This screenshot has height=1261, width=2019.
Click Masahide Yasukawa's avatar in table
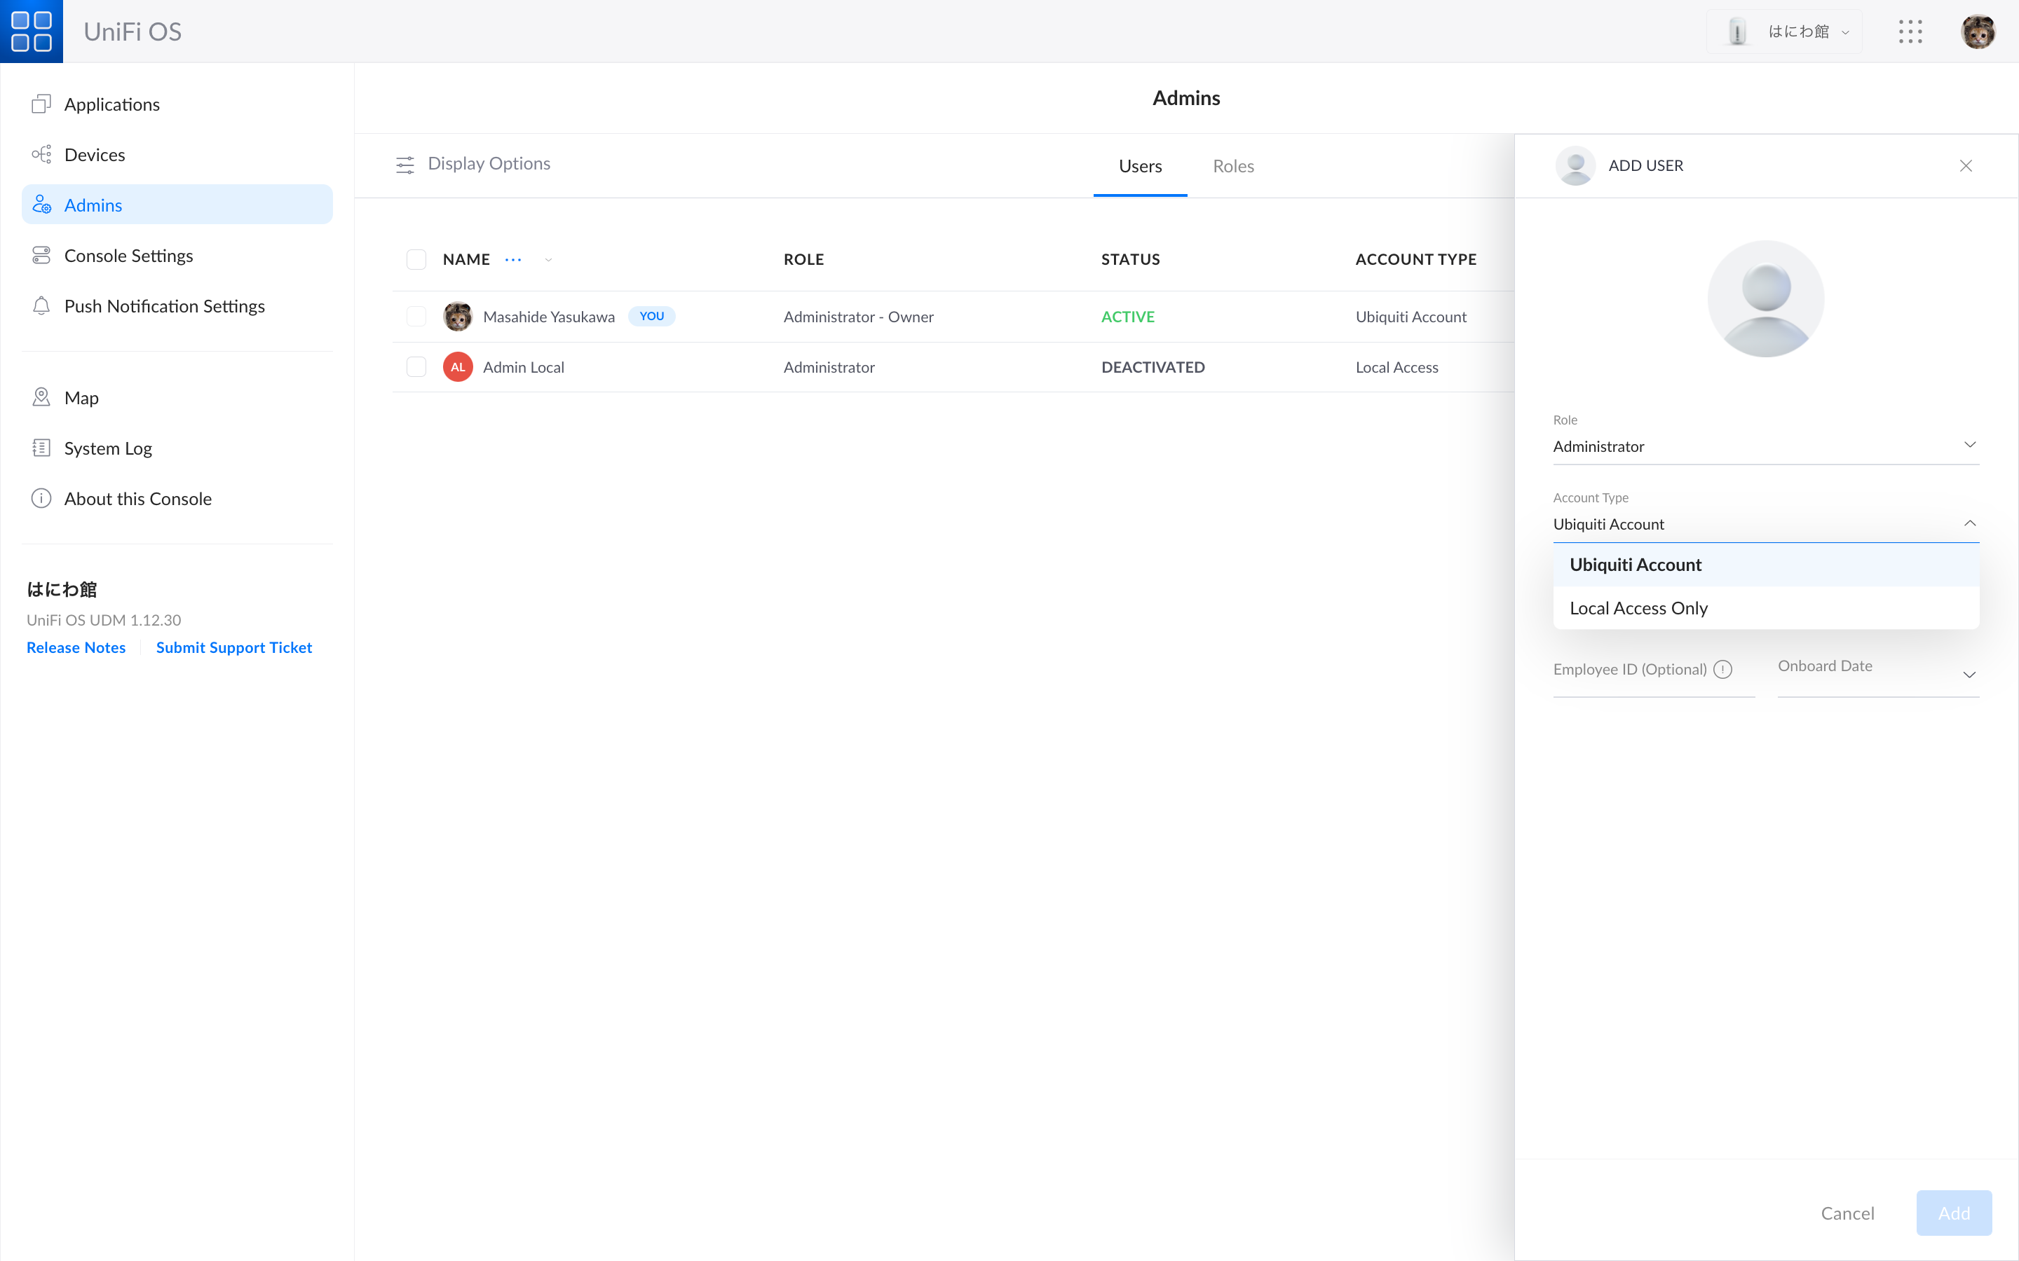click(457, 317)
